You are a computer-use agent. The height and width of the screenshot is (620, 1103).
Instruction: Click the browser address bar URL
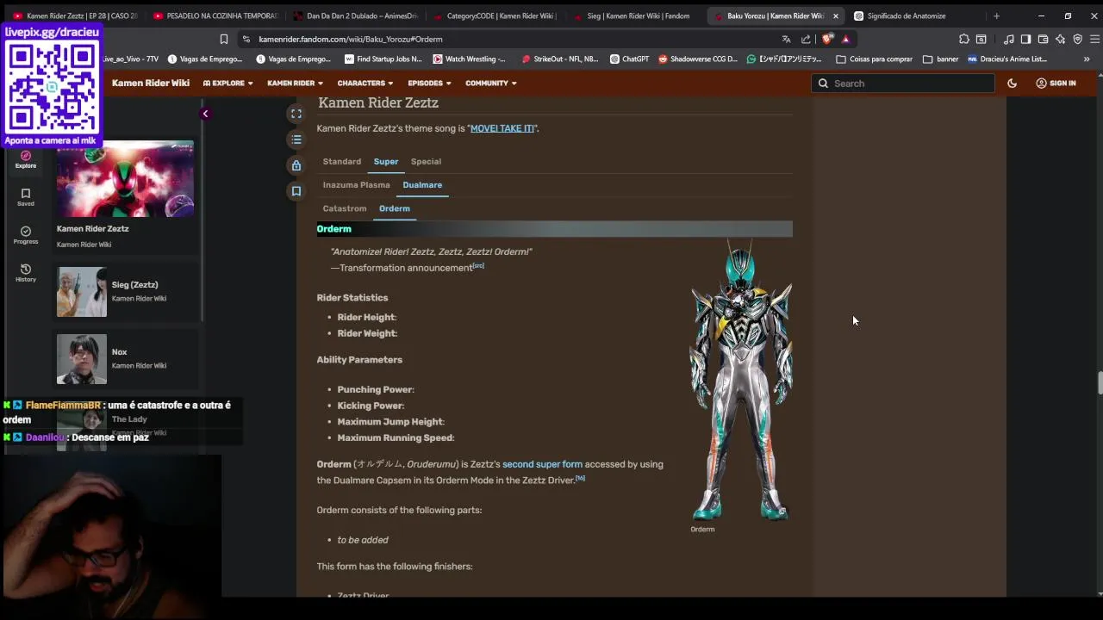pos(350,40)
